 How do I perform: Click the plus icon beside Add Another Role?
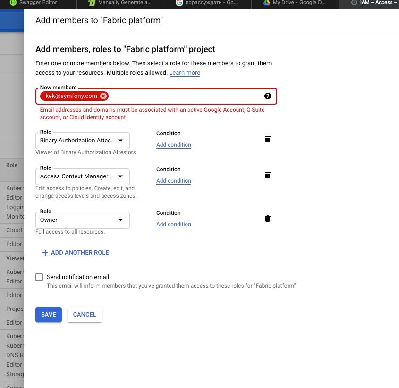45,253
